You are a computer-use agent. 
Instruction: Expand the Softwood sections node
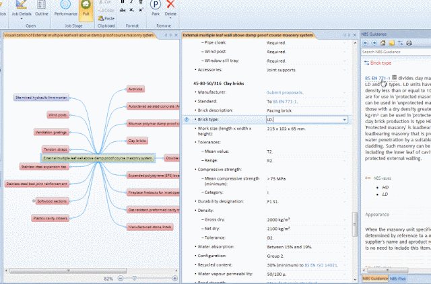(x=34, y=201)
